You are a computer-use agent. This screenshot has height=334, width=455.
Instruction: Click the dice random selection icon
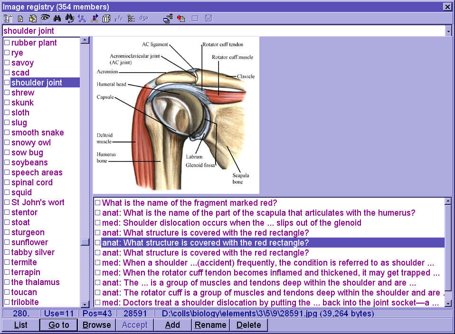[x=106, y=19]
